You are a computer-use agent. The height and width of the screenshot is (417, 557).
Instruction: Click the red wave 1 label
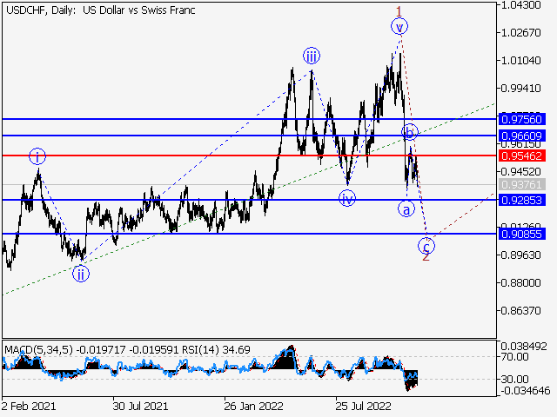[x=399, y=11]
